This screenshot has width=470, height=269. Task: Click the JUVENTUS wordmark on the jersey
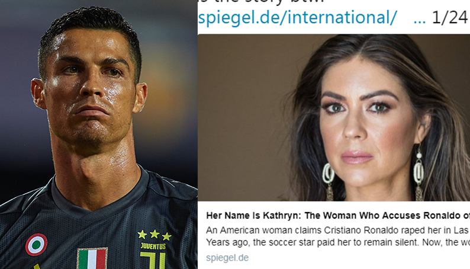153,246
